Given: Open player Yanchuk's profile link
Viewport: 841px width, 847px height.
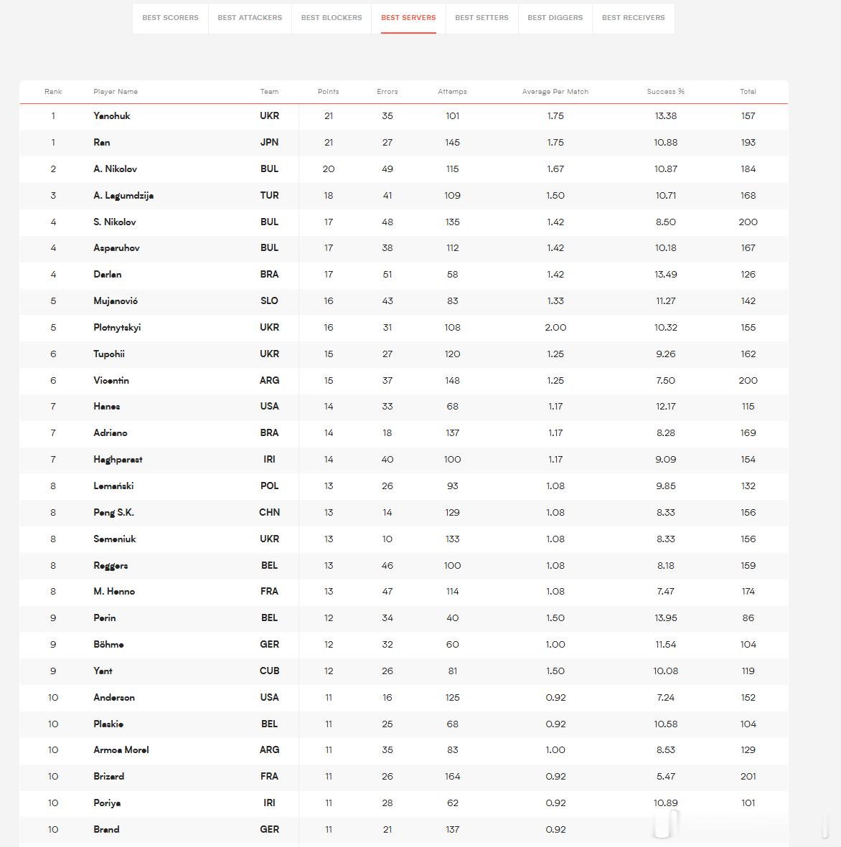Looking at the screenshot, I should click(111, 116).
